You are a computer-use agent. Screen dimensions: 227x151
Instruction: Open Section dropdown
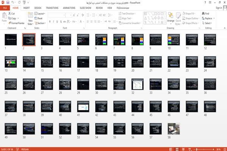tap(40, 23)
